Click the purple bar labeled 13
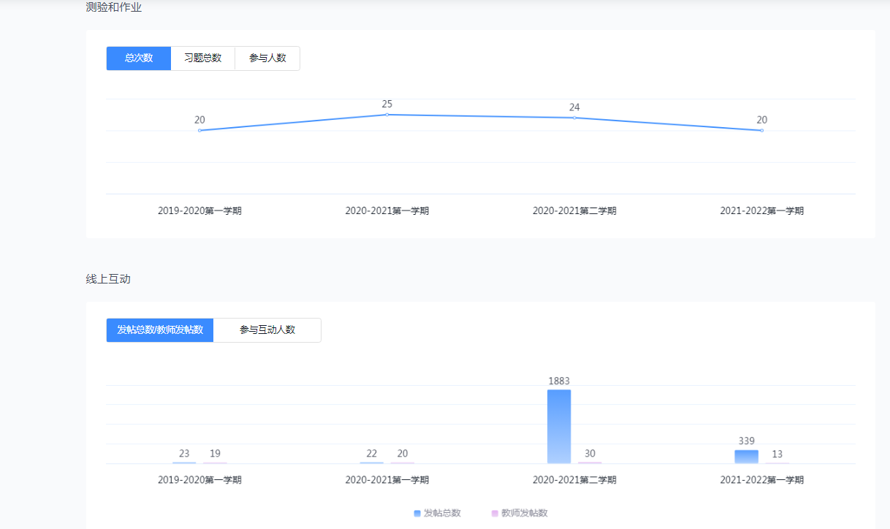The height and width of the screenshot is (529, 890). [x=777, y=463]
